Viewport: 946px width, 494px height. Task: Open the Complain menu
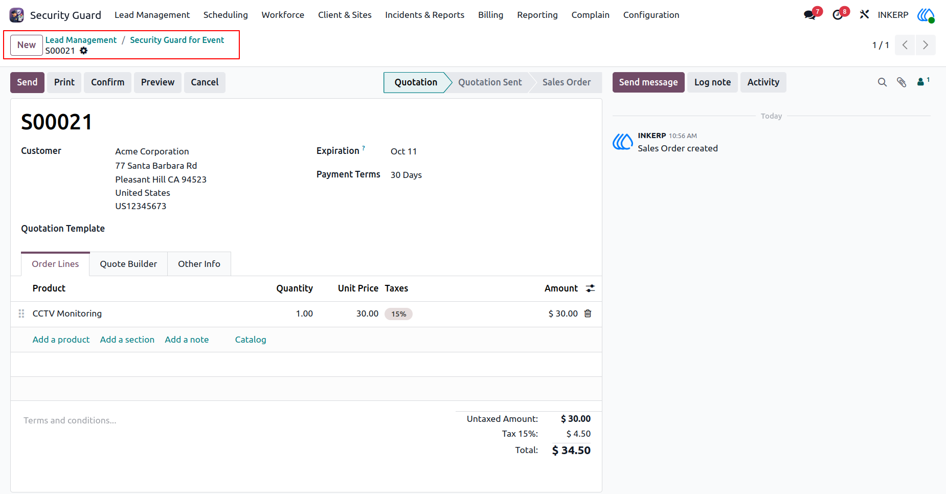[x=590, y=15]
